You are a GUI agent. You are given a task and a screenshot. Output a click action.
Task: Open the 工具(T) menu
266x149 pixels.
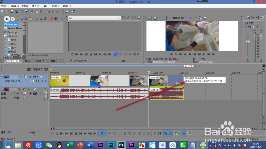click(45, 6)
